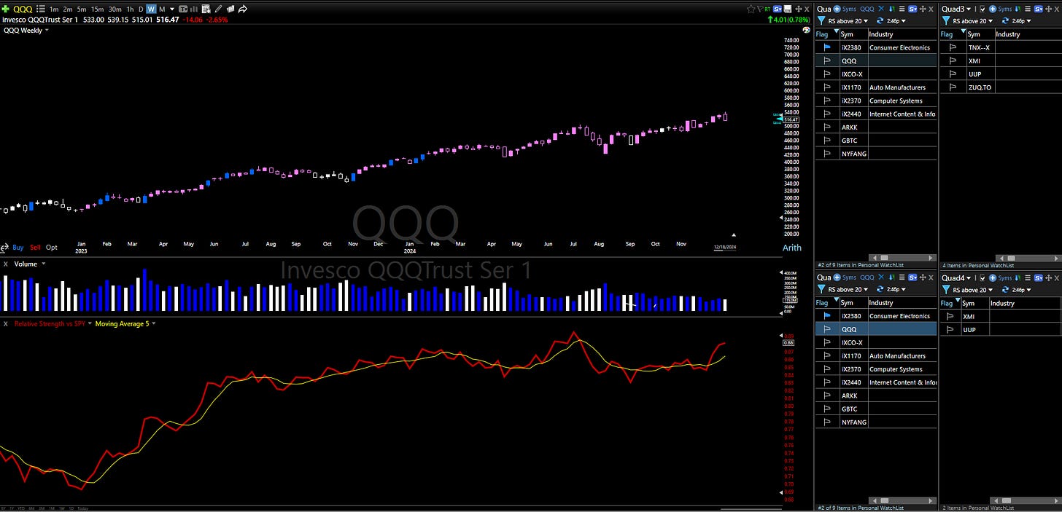Toggle the flag for ZUQ.TO in Quad3
This screenshot has height=512, width=1062.
tap(953, 87)
